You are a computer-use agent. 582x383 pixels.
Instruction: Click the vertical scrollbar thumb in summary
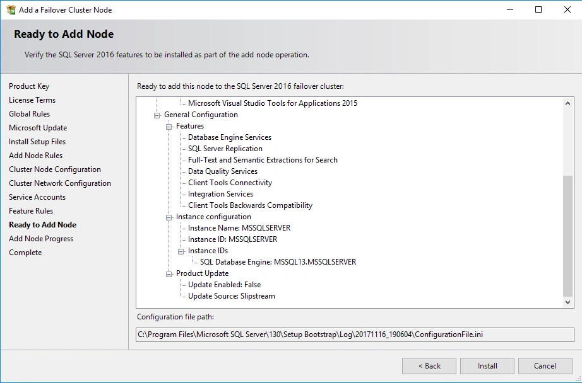[567, 236]
